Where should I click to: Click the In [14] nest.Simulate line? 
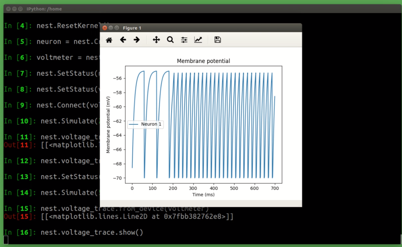[52, 192]
